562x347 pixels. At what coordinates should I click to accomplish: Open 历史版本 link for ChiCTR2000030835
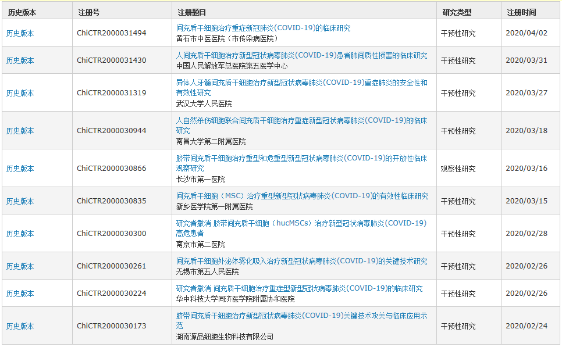pyautogui.click(x=20, y=201)
